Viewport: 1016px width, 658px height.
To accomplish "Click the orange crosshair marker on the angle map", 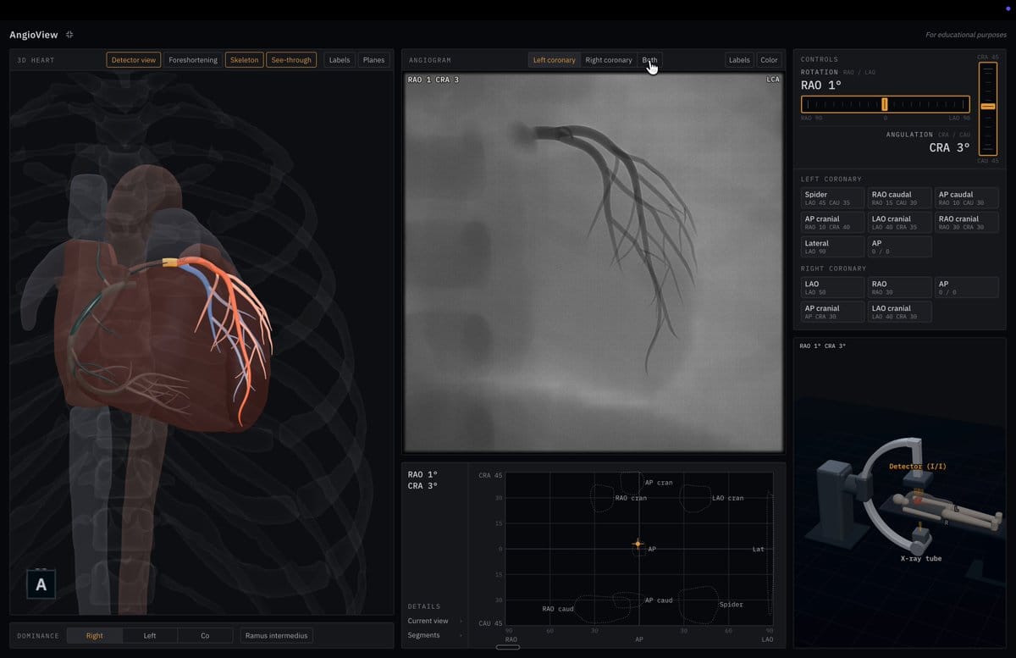I will [638, 544].
